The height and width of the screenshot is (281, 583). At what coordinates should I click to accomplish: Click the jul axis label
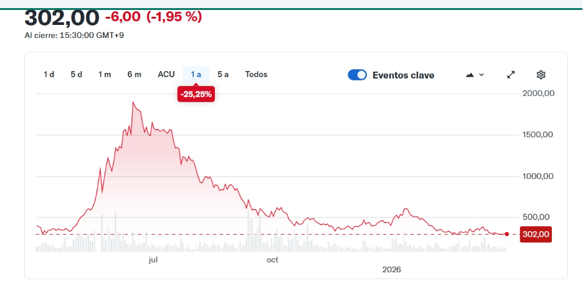[154, 259]
